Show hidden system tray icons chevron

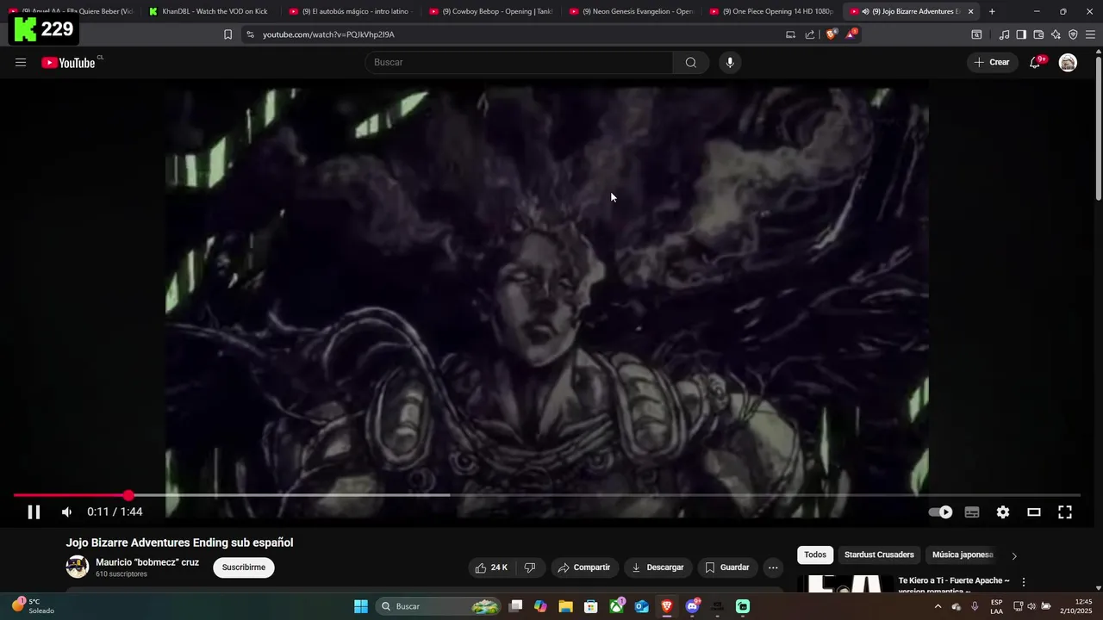(938, 606)
